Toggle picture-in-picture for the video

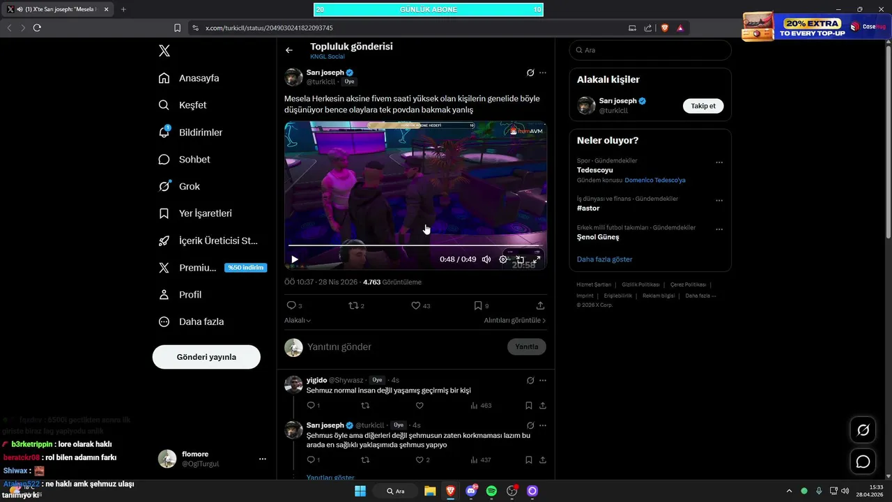click(520, 259)
